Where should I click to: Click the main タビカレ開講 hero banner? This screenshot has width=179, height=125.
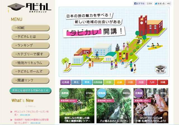114,42
